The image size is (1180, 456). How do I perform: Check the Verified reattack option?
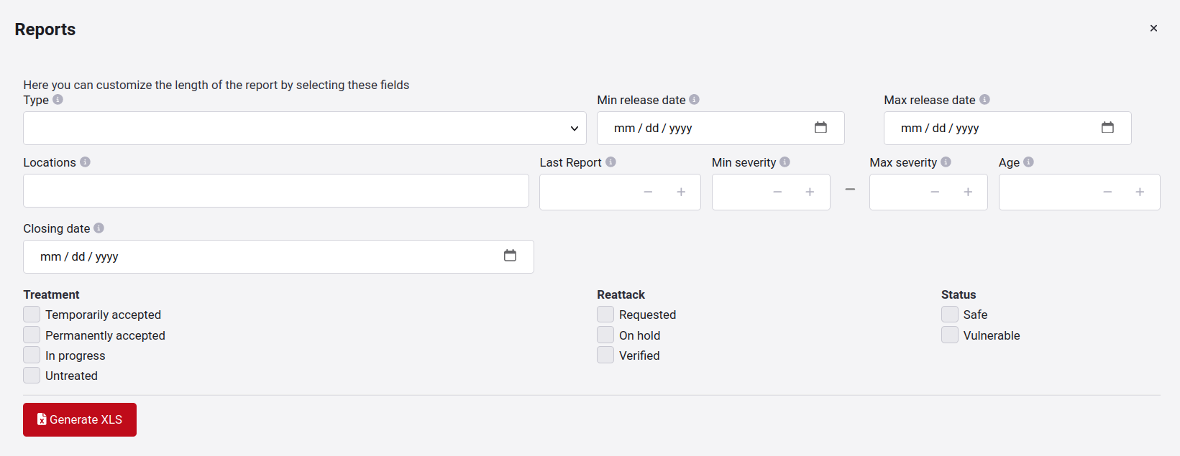[x=605, y=355]
